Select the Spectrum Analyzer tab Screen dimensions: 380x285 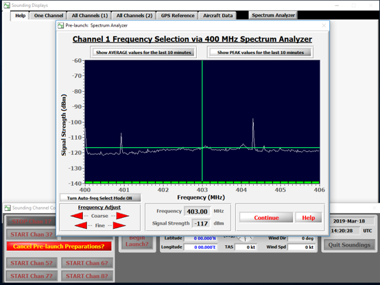[x=273, y=15]
